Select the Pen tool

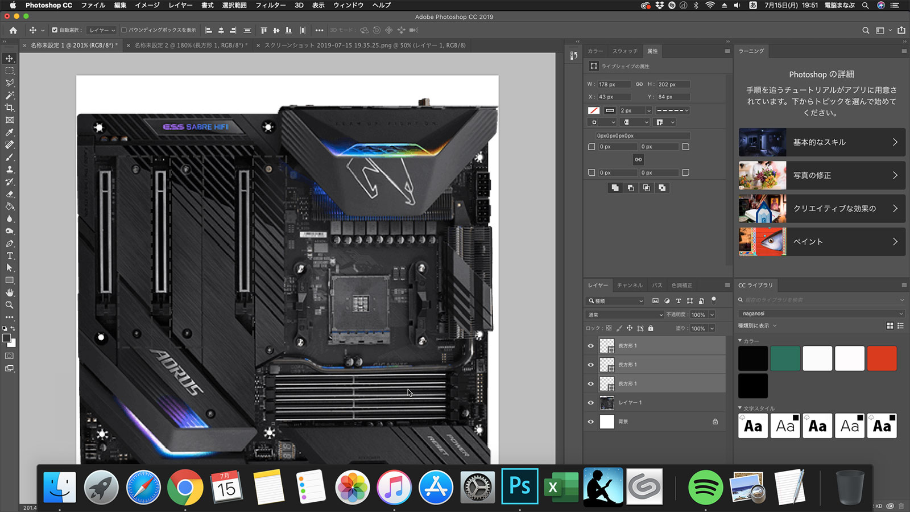coord(10,243)
